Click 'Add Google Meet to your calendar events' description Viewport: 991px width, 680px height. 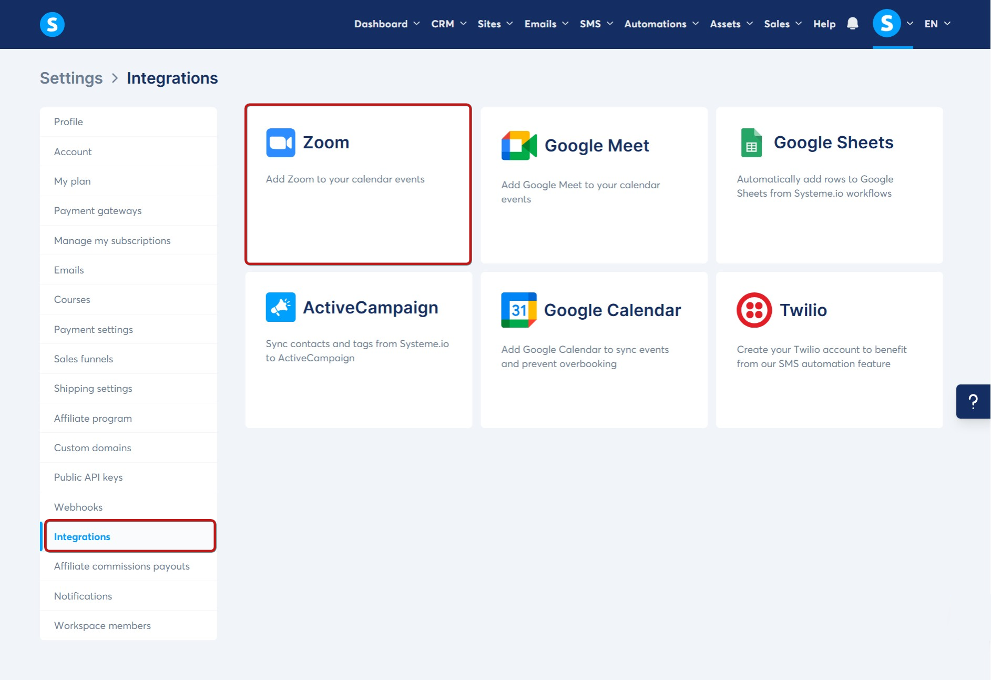580,192
